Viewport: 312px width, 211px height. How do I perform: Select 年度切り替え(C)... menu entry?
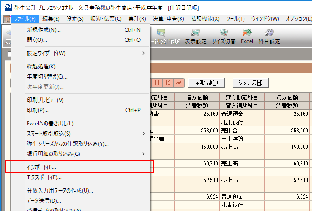click(80, 77)
